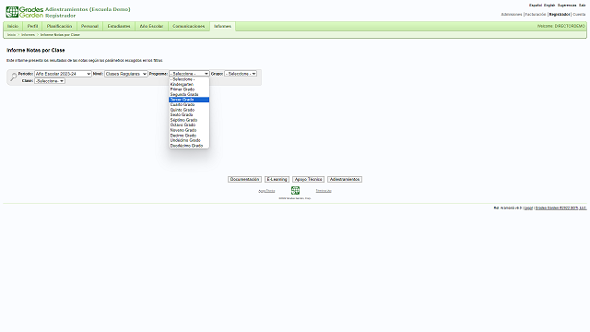Select Sexto Grado from the list

[x=189, y=114]
